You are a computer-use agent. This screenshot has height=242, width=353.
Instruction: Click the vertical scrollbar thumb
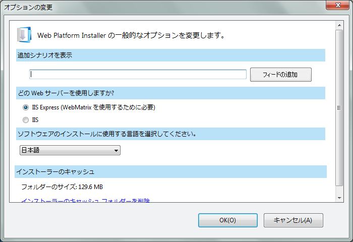(339, 108)
